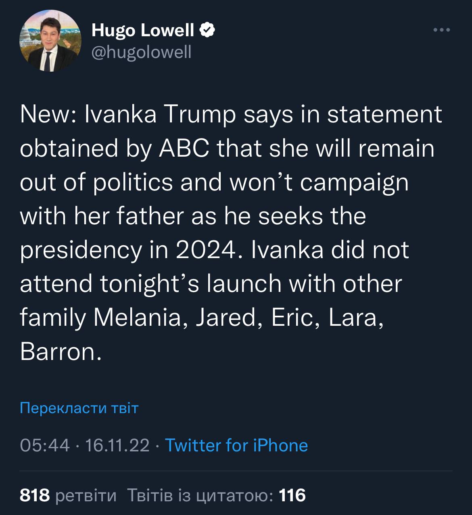The image size is (472, 515).
Task: Click the 116 quote tweets count
Action: pyautogui.click(x=292, y=495)
